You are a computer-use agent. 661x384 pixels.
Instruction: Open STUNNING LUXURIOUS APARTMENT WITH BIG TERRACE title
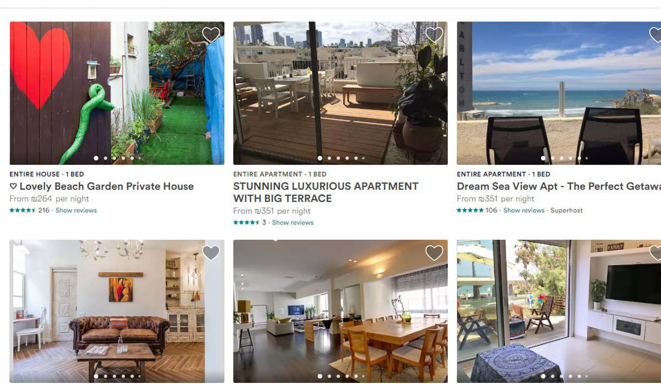(x=326, y=193)
